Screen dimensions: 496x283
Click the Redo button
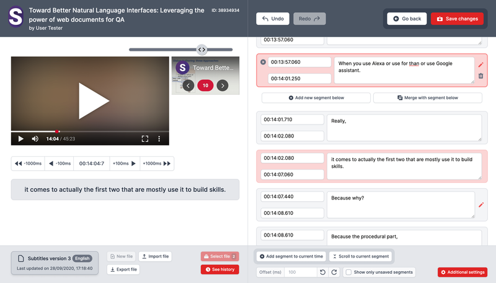pyautogui.click(x=309, y=19)
